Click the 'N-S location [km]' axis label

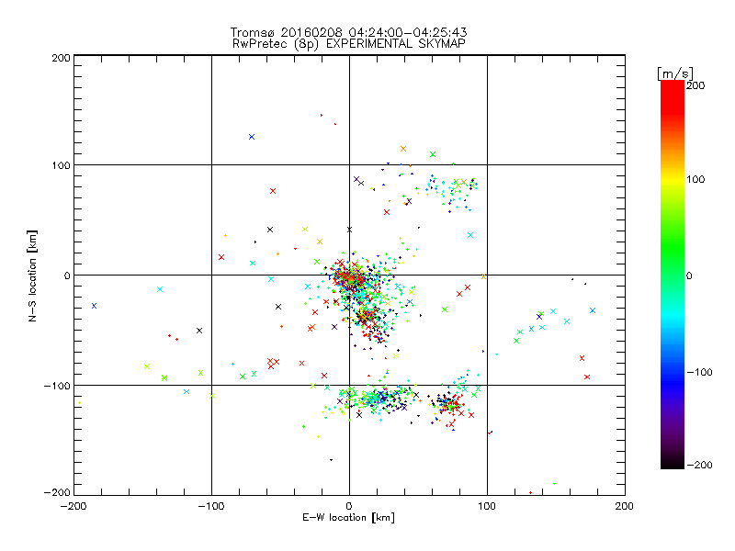pos(32,275)
